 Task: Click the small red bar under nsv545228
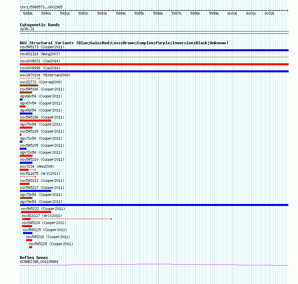(x=30, y=247)
